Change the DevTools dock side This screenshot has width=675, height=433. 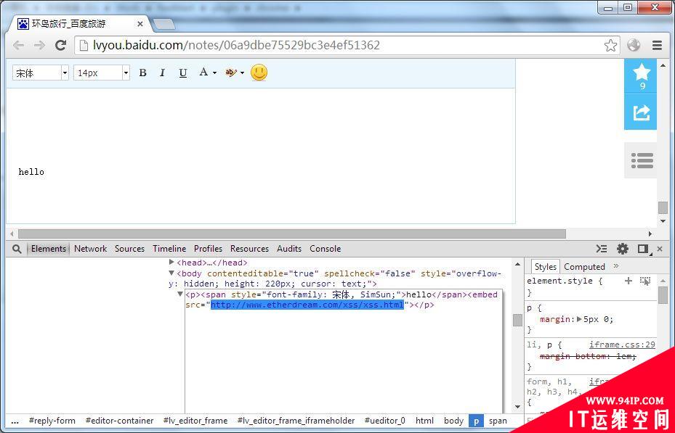click(x=643, y=249)
